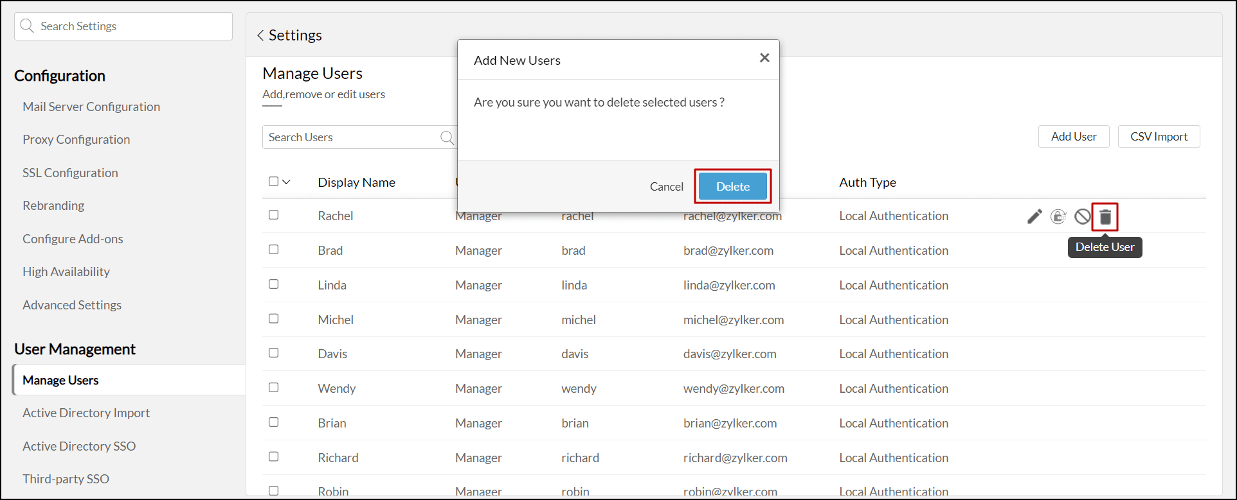Close the dialog with the X icon
This screenshot has height=500, width=1237.
764,58
